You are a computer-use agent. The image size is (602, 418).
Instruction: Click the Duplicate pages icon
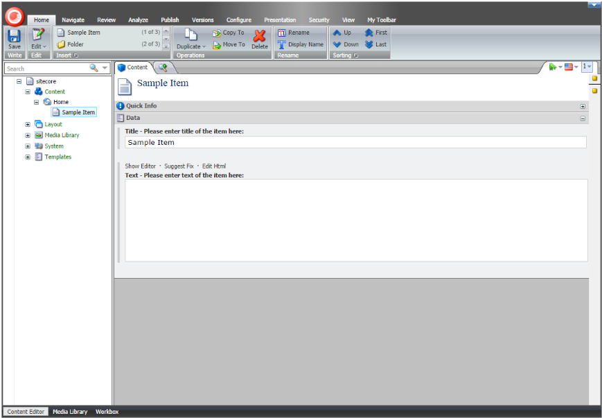click(191, 35)
